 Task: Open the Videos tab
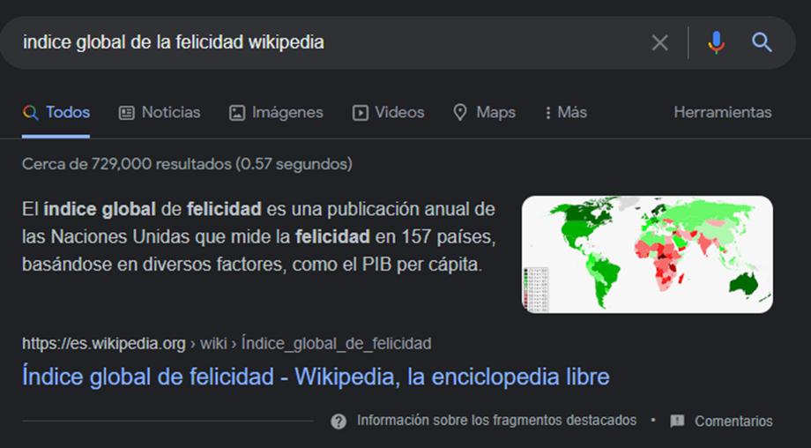point(389,112)
